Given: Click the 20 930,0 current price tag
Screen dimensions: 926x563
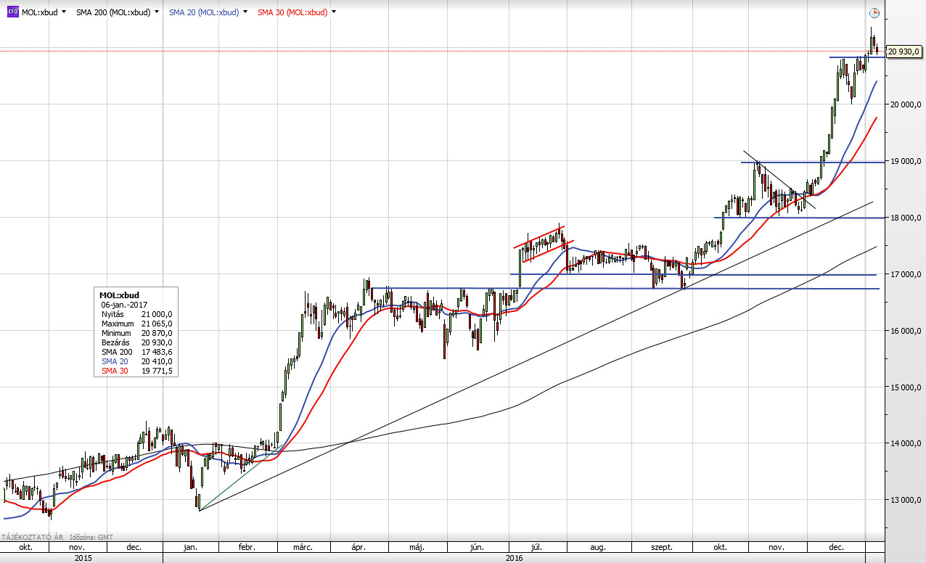Looking at the screenshot, I should point(904,51).
